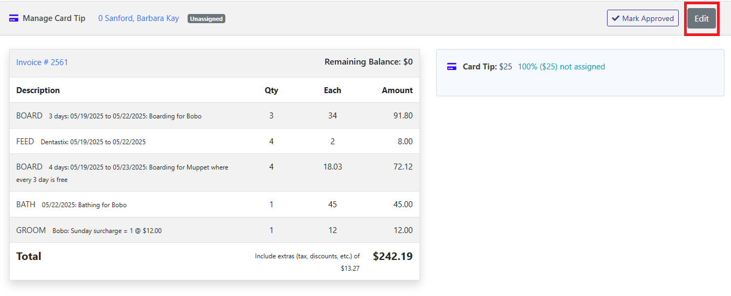Click the Unassigned status badge
The image size is (731, 296).
pyautogui.click(x=206, y=19)
